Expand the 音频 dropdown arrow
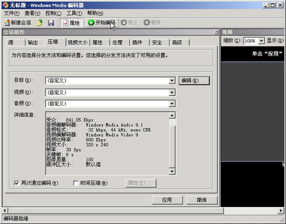 pyautogui.click(x=172, y=104)
